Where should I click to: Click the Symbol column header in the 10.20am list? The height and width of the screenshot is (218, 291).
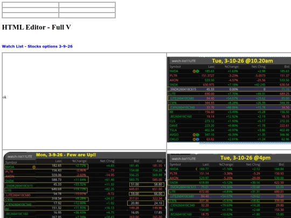[x=175, y=67]
